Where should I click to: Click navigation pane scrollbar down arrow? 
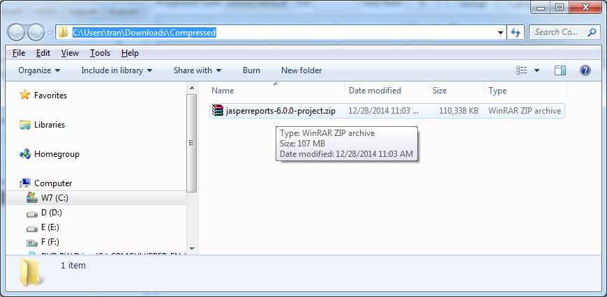tap(192, 249)
